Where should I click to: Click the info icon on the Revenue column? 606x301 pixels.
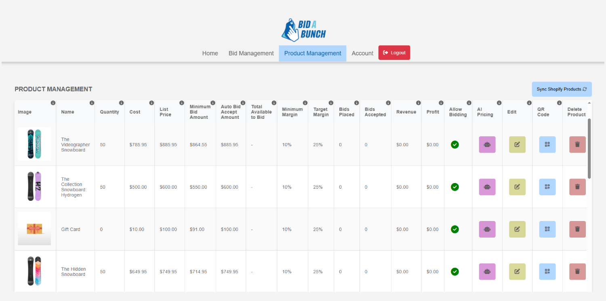[x=418, y=103]
